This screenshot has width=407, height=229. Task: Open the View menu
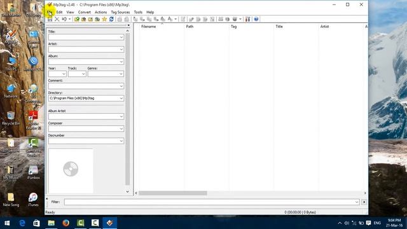pyautogui.click(x=70, y=12)
